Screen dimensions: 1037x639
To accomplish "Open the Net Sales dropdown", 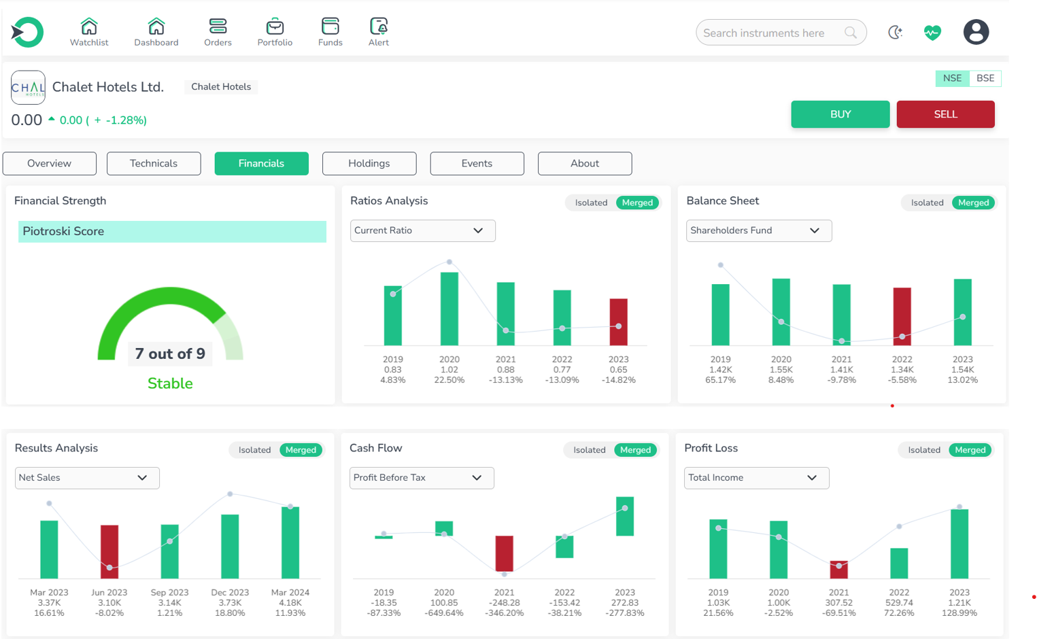I will pyautogui.click(x=87, y=478).
